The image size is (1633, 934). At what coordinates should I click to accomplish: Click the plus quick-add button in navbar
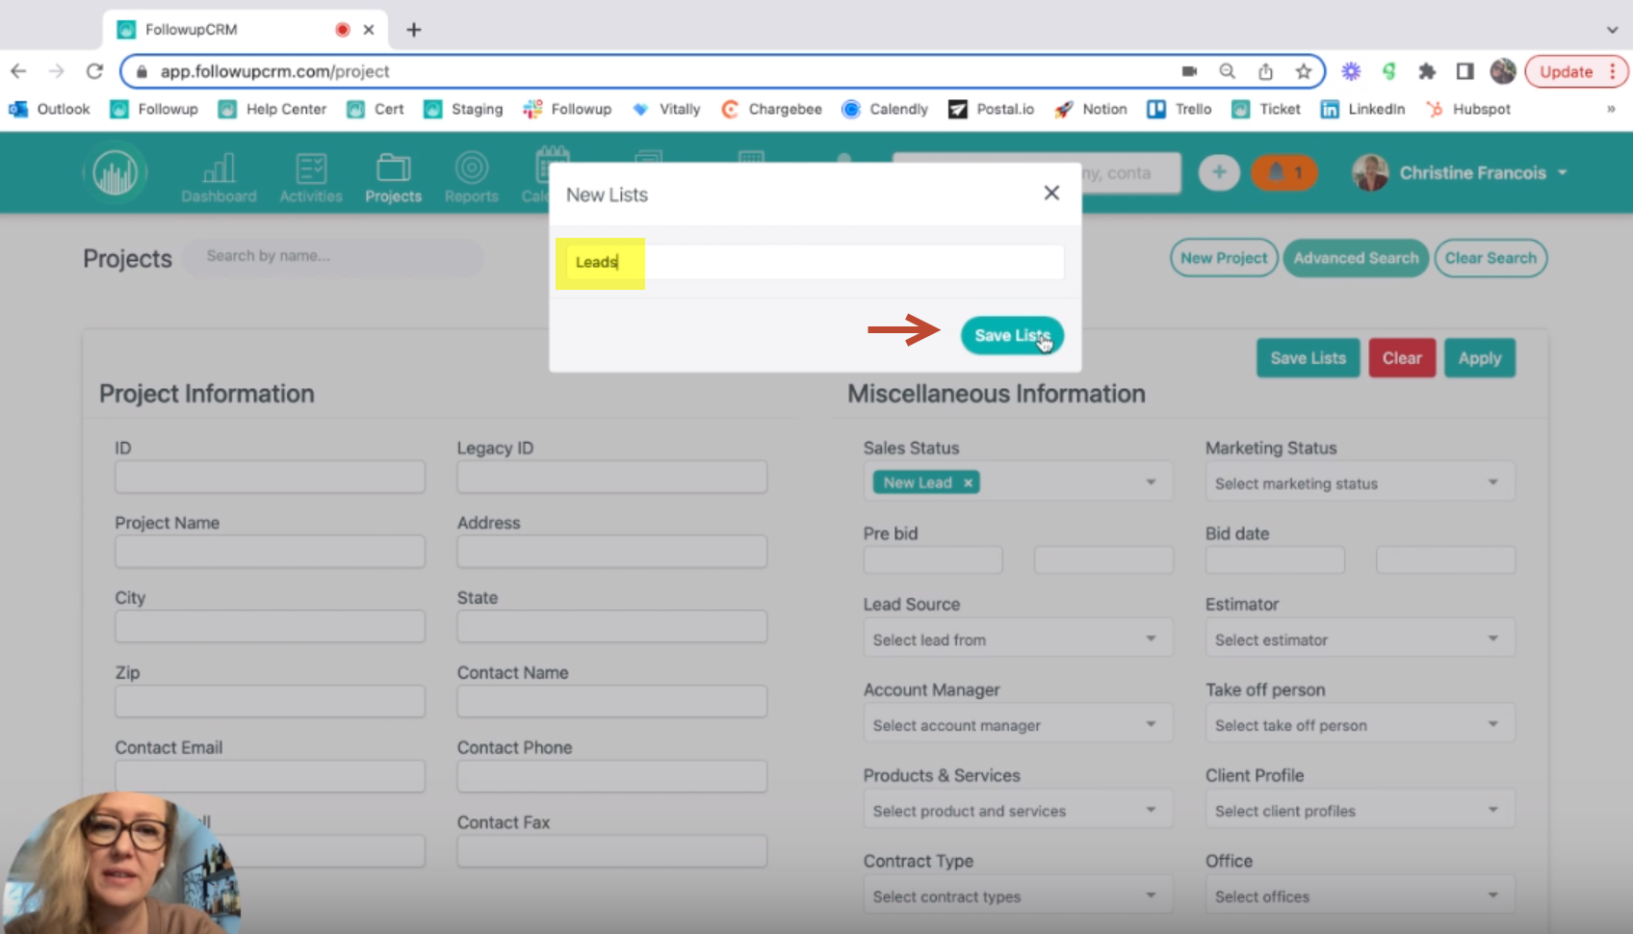coord(1219,172)
